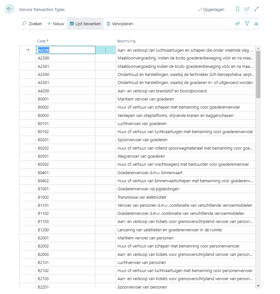Click 'Verslepen van olieplatforms' description
280x294 pixels.
pyautogui.click(x=175, y=116)
